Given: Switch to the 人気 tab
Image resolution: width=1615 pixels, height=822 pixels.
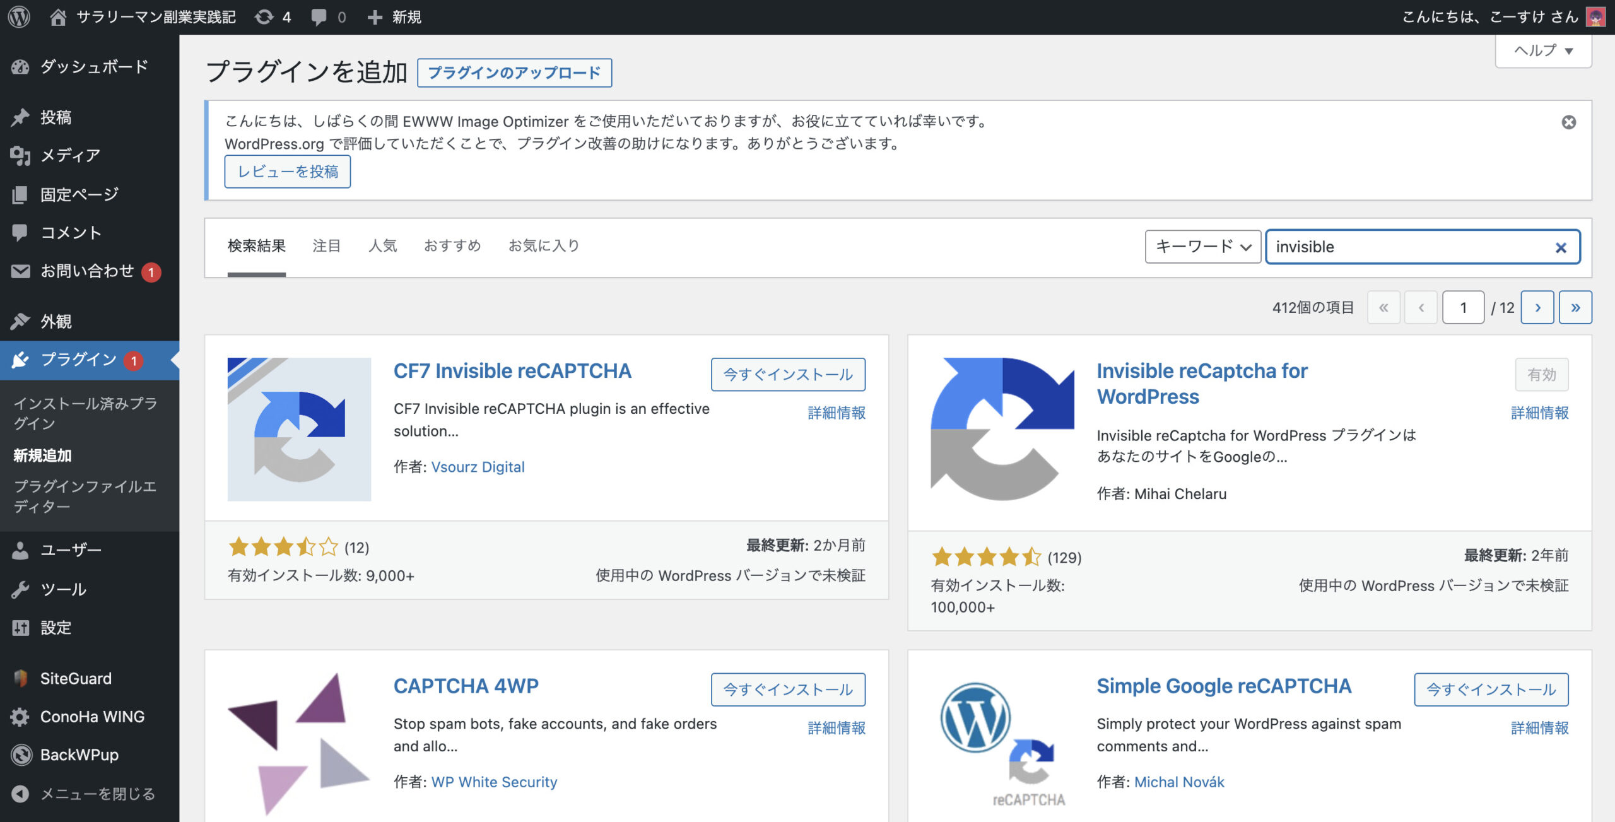Looking at the screenshot, I should tap(382, 246).
